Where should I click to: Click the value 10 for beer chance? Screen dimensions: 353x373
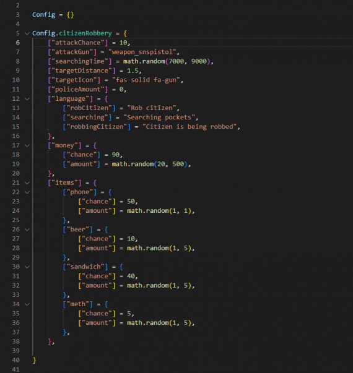[131, 239]
